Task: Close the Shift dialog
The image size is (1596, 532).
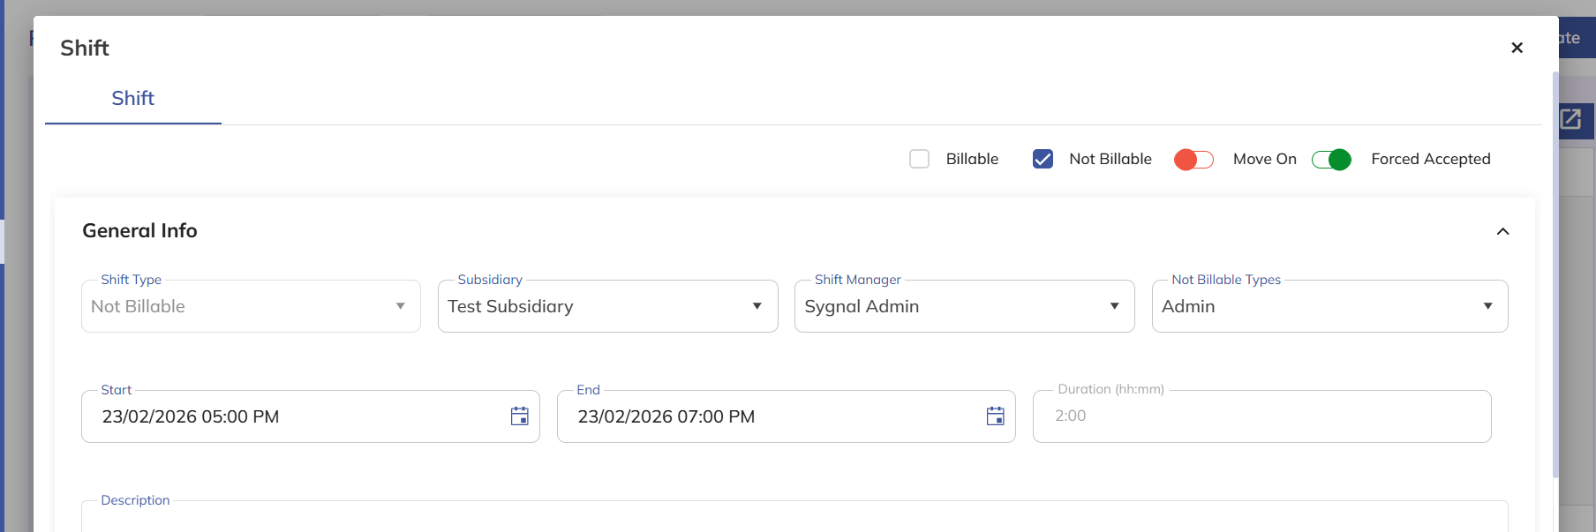Action: [1517, 48]
